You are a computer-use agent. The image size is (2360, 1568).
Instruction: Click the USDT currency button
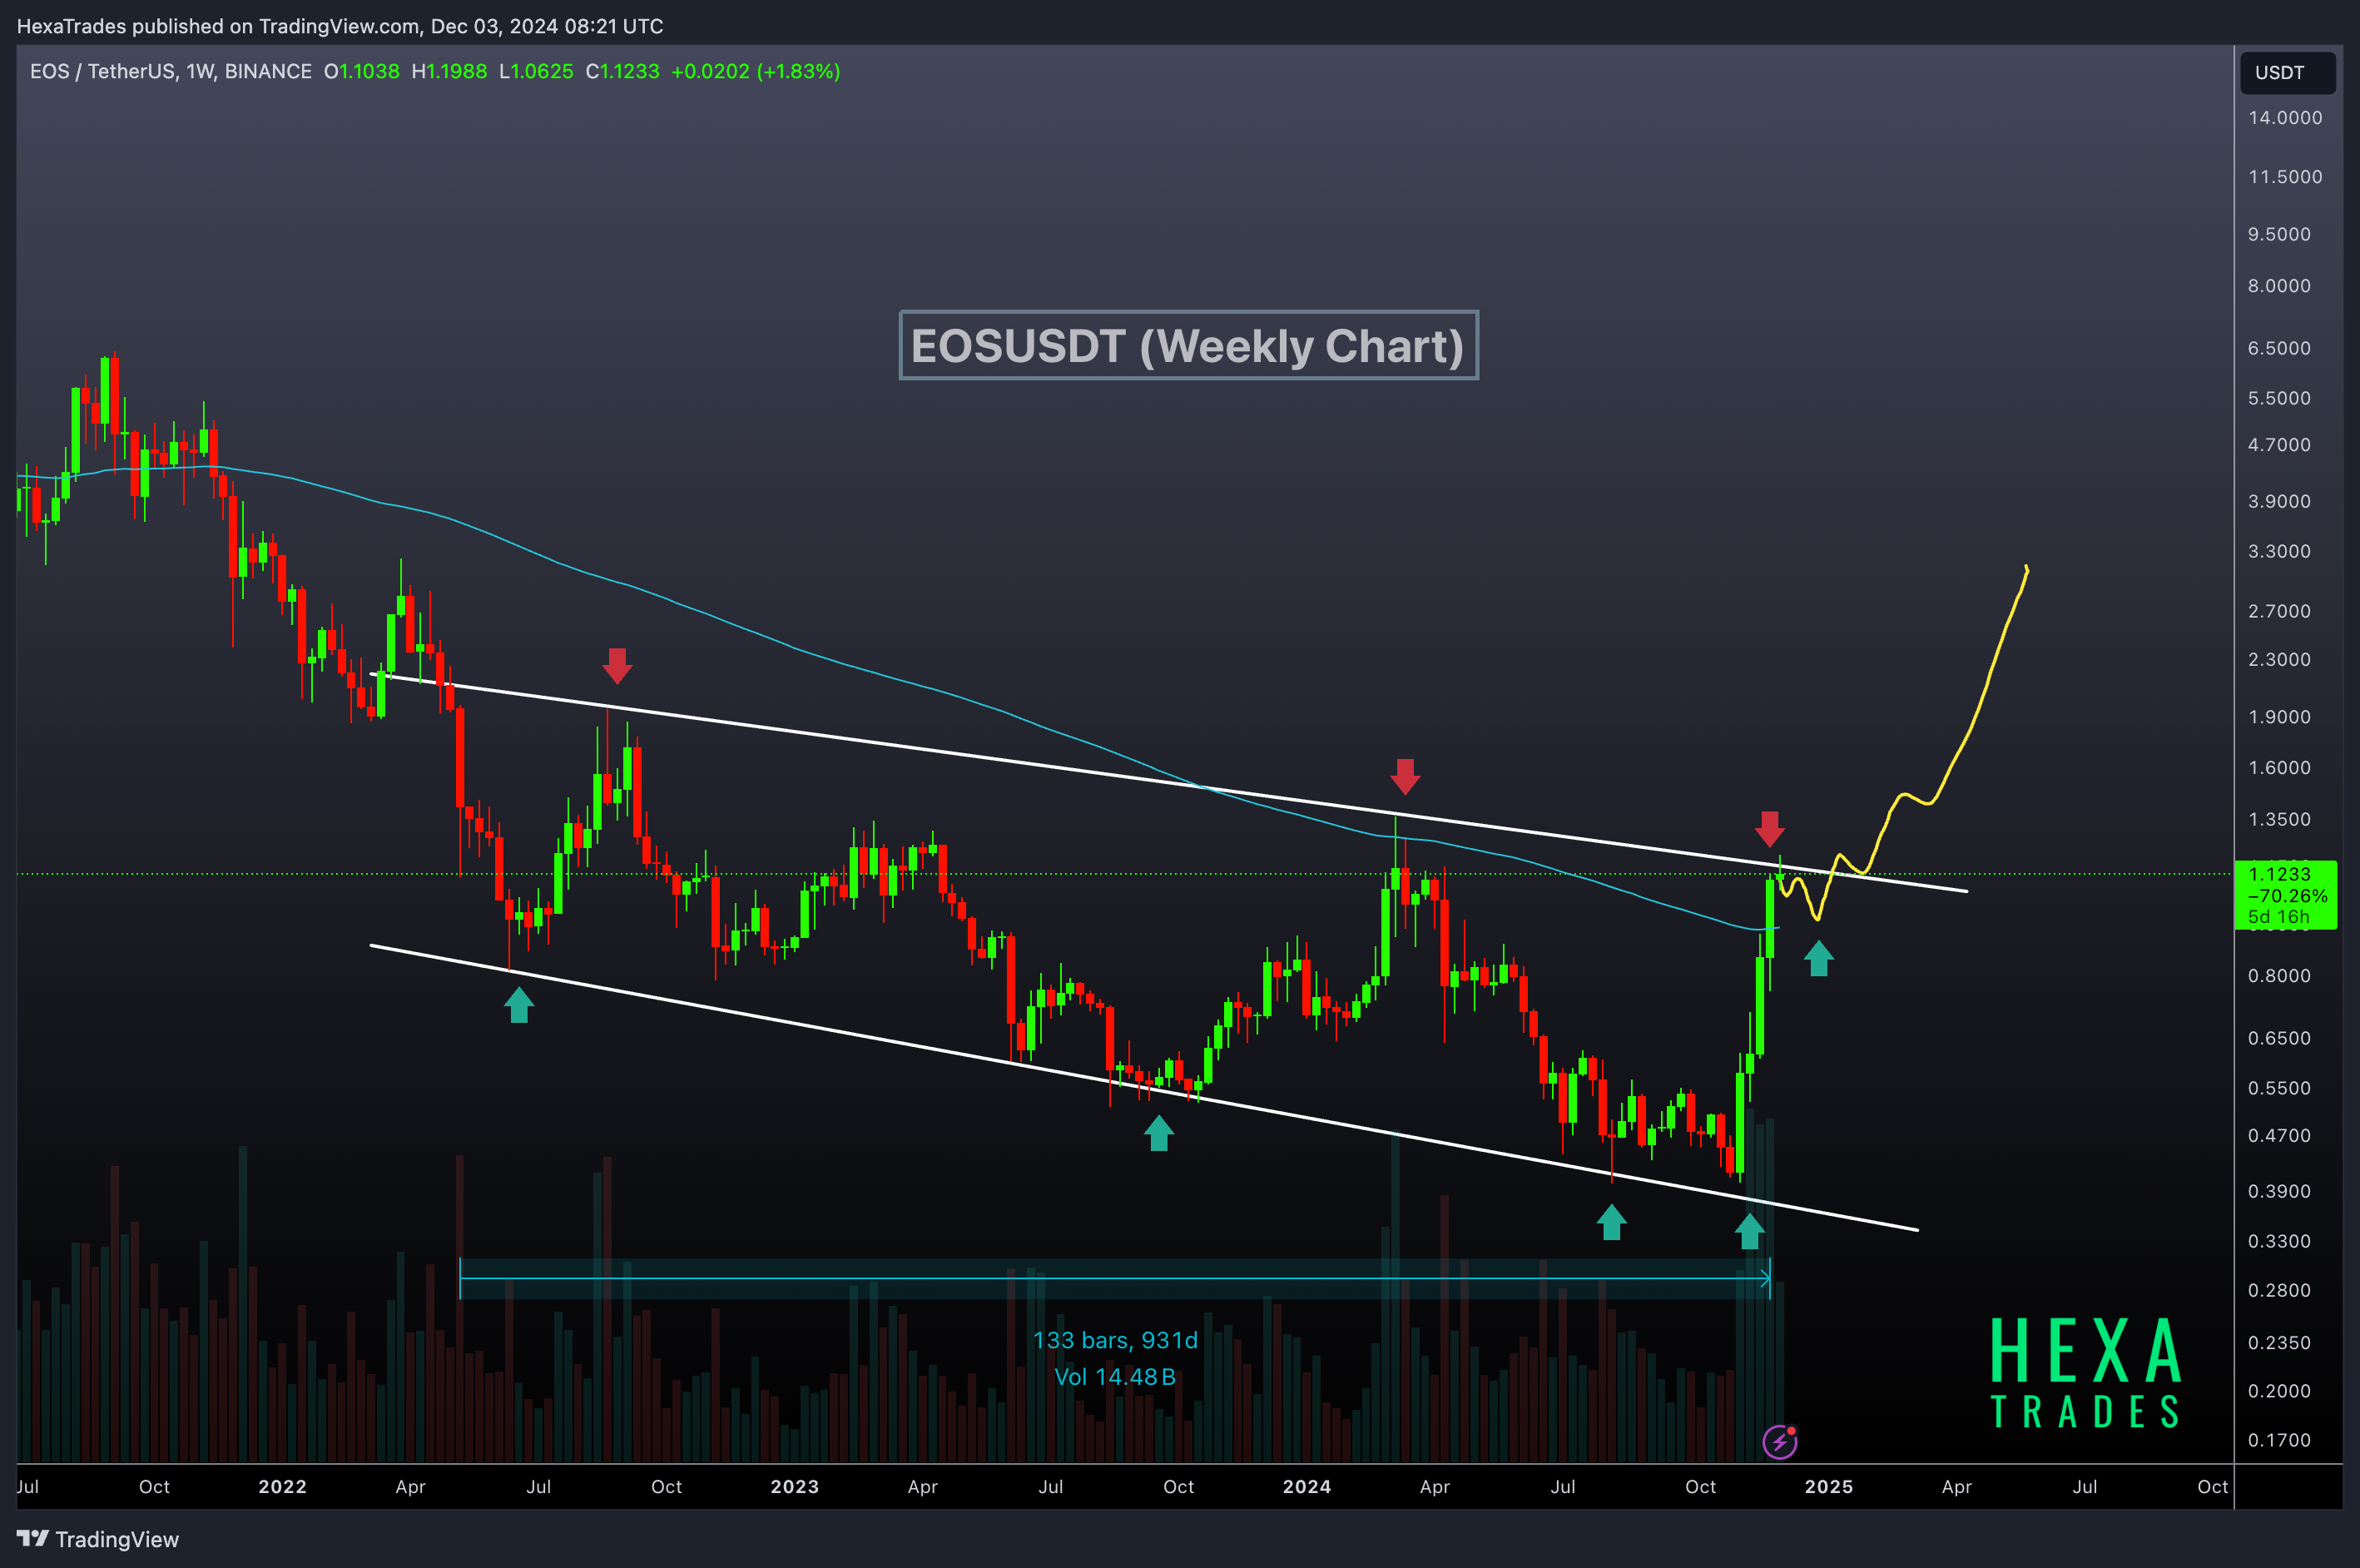(x=2287, y=72)
